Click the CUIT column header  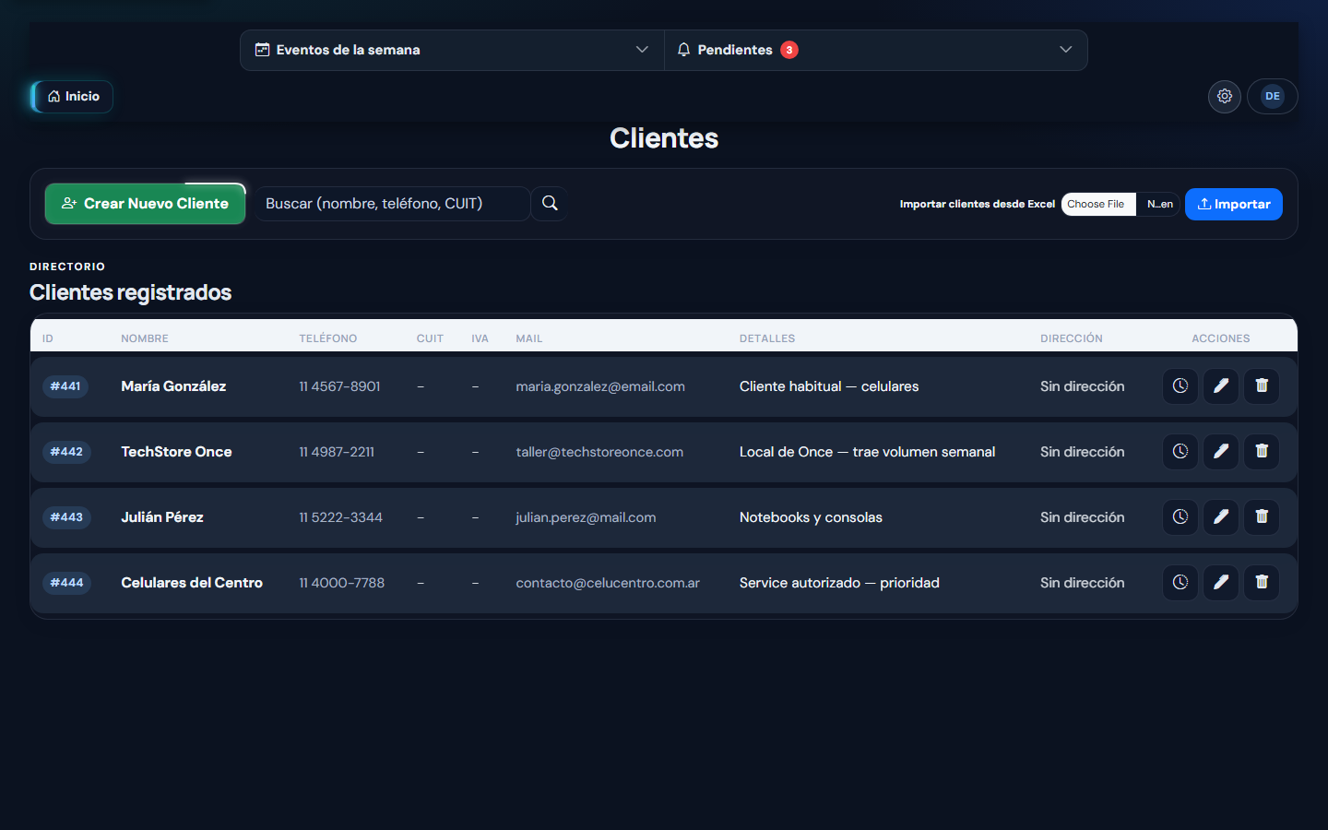click(430, 338)
